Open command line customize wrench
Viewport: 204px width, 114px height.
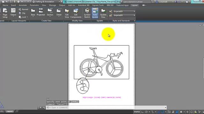click(x=44, y=107)
